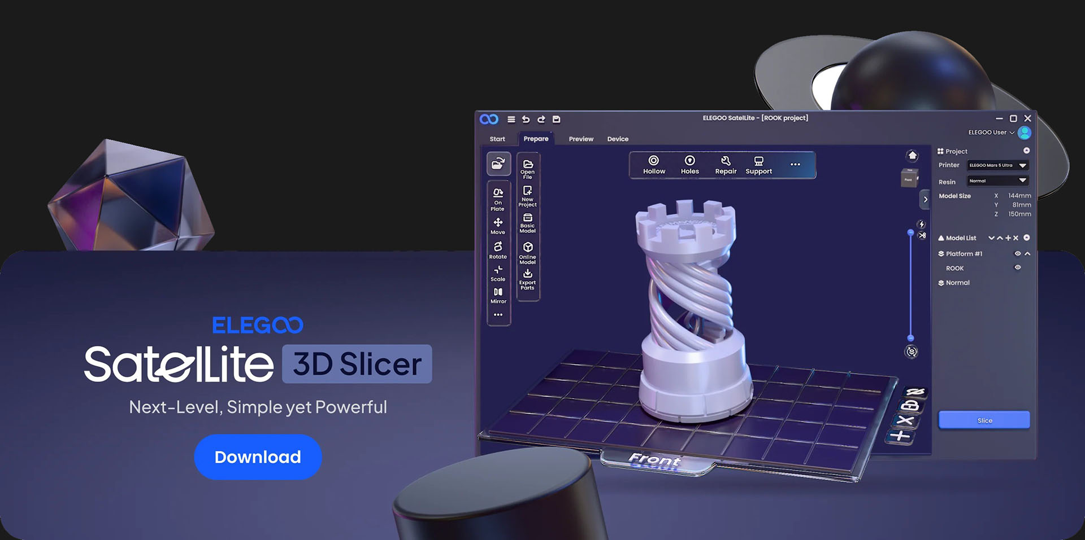
Task: Click the view orientation cube
Action: point(909,178)
